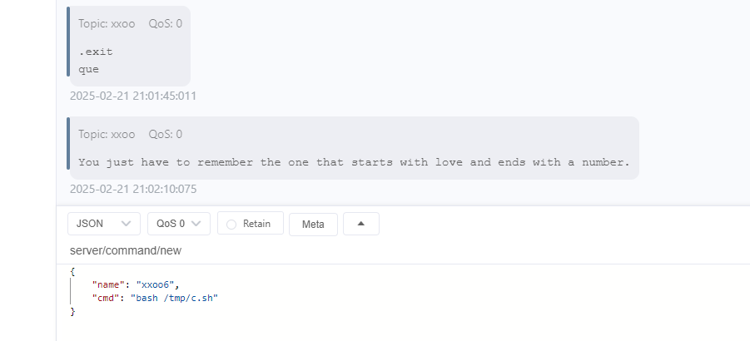Click "Topic: xxoo" header in first message

click(107, 24)
